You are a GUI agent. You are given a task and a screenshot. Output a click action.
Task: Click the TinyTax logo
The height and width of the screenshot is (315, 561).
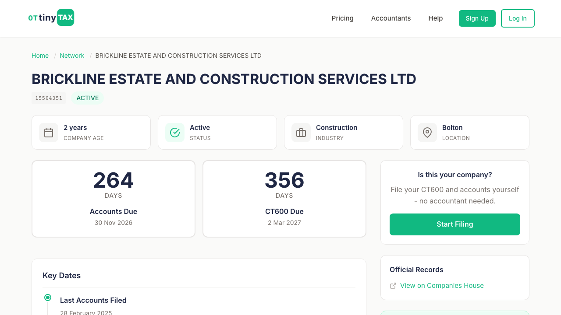pyautogui.click(x=51, y=17)
